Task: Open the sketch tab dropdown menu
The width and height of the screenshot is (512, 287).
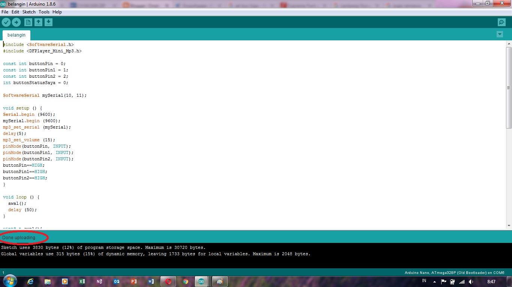Action: pos(500,34)
